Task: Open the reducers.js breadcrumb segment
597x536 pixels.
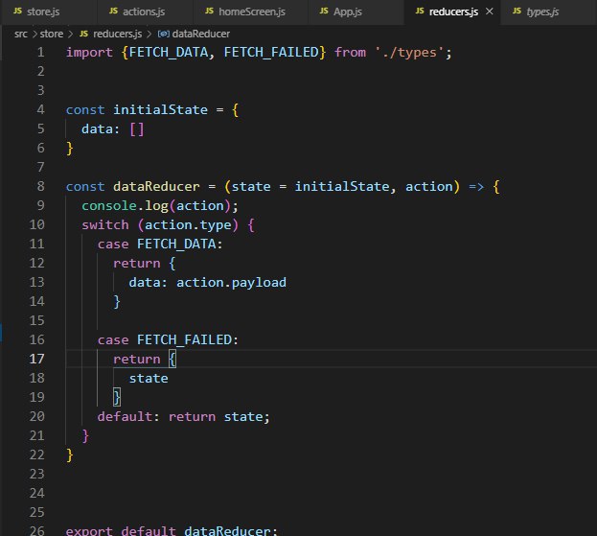Action: pyautogui.click(x=117, y=34)
